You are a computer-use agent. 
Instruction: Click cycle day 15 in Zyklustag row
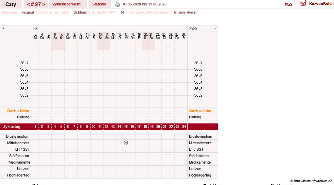[x=126, y=127]
